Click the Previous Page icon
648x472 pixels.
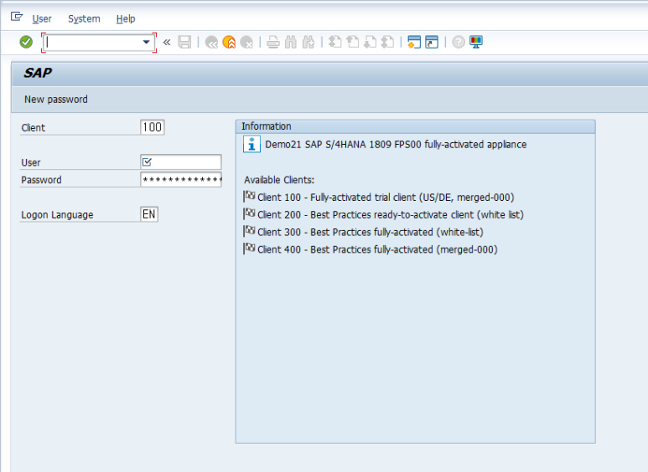pos(353,42)
